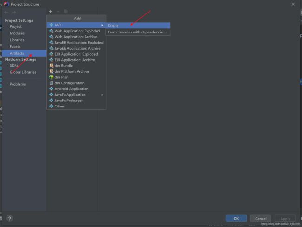Click the dm Platform Archive icon

click(x=51, y=71)
